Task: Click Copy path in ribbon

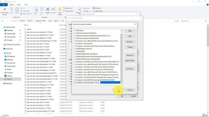Action: (x=25, y=11)
